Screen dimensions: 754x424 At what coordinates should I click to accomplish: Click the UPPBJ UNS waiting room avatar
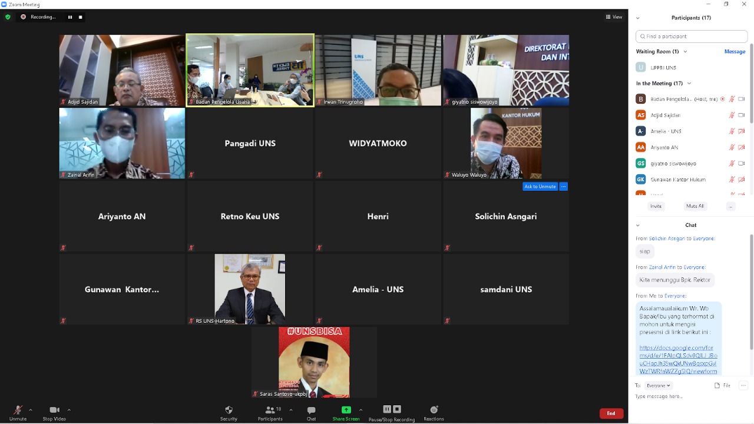pos(641,67)
